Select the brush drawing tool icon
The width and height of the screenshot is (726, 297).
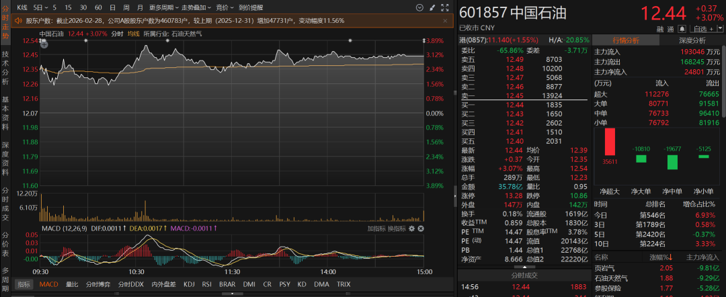click(x=432, y=7)
